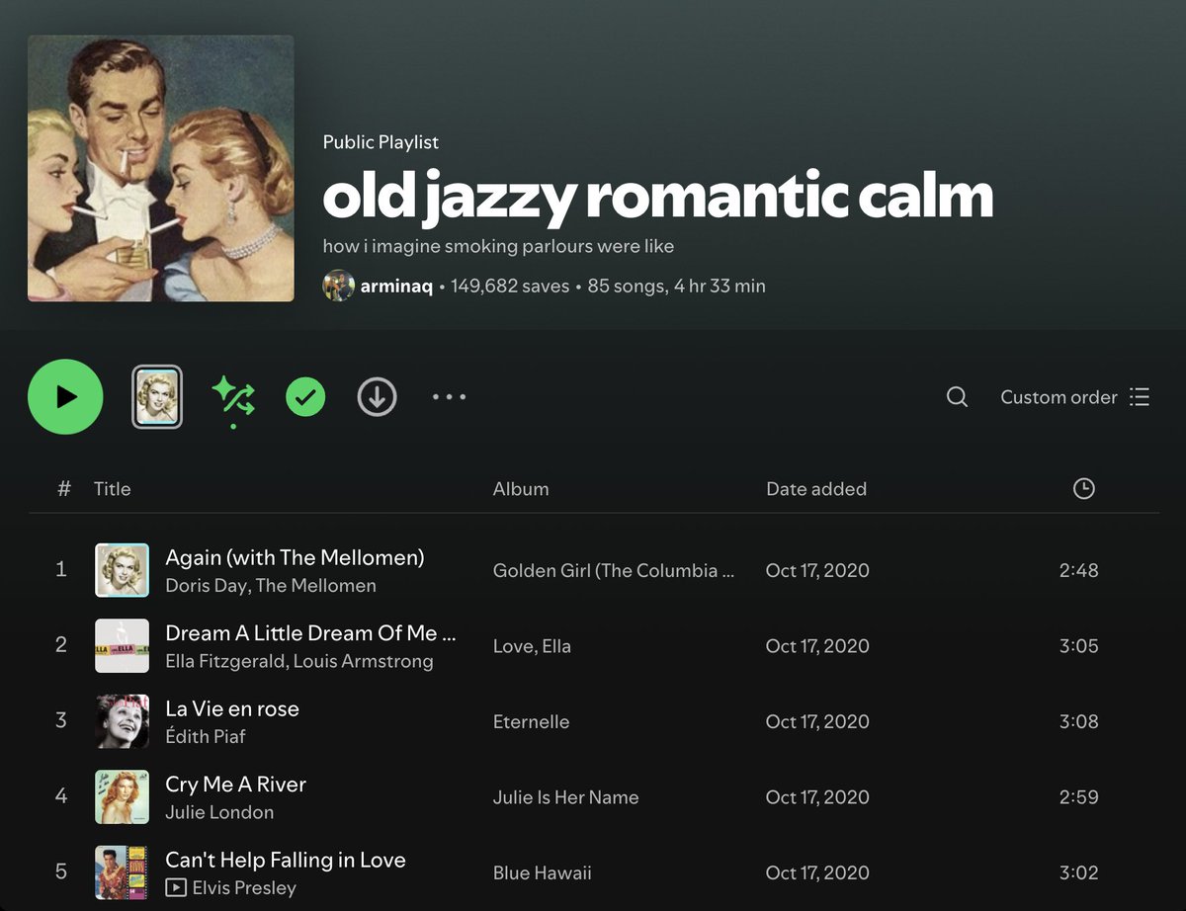Screen dimensions: 1186x911
Task: Sort by the Album column header
Action: tap(521, 489)
